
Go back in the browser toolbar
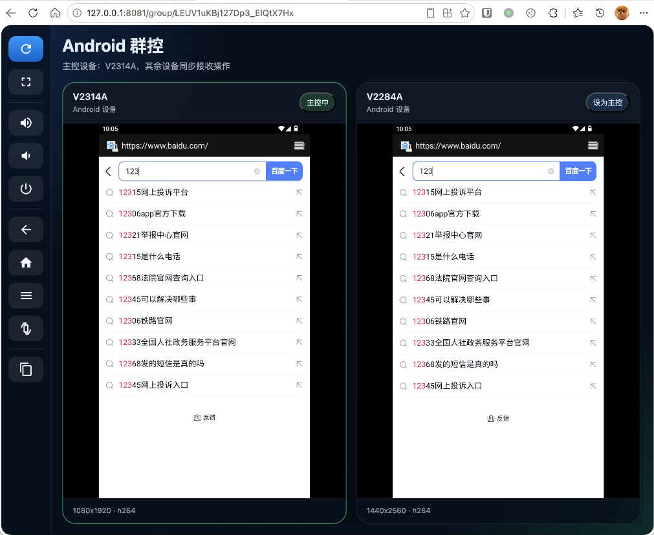tap(11, 13)
